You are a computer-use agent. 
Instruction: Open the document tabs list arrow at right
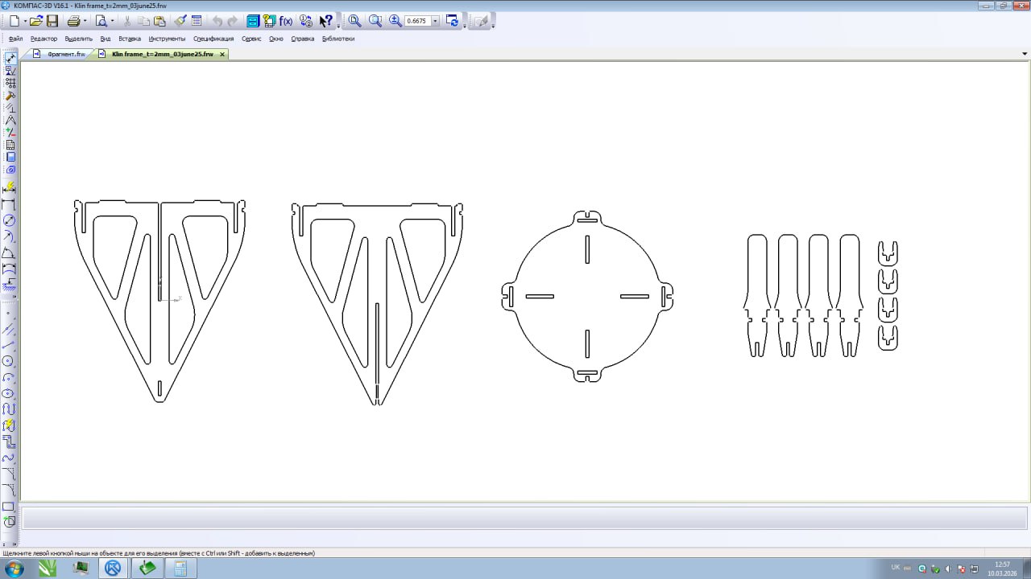[1025, 54]
